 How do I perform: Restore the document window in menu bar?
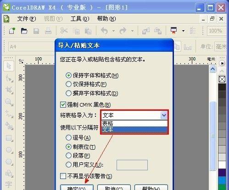tap(212, 19)
